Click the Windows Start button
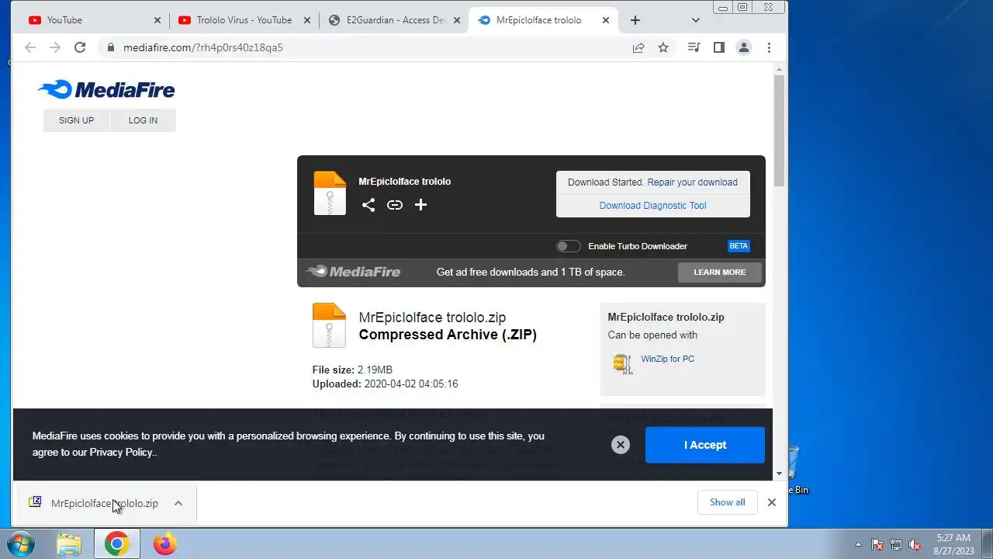The image size is (993, 559). click(x=21, y=543)
